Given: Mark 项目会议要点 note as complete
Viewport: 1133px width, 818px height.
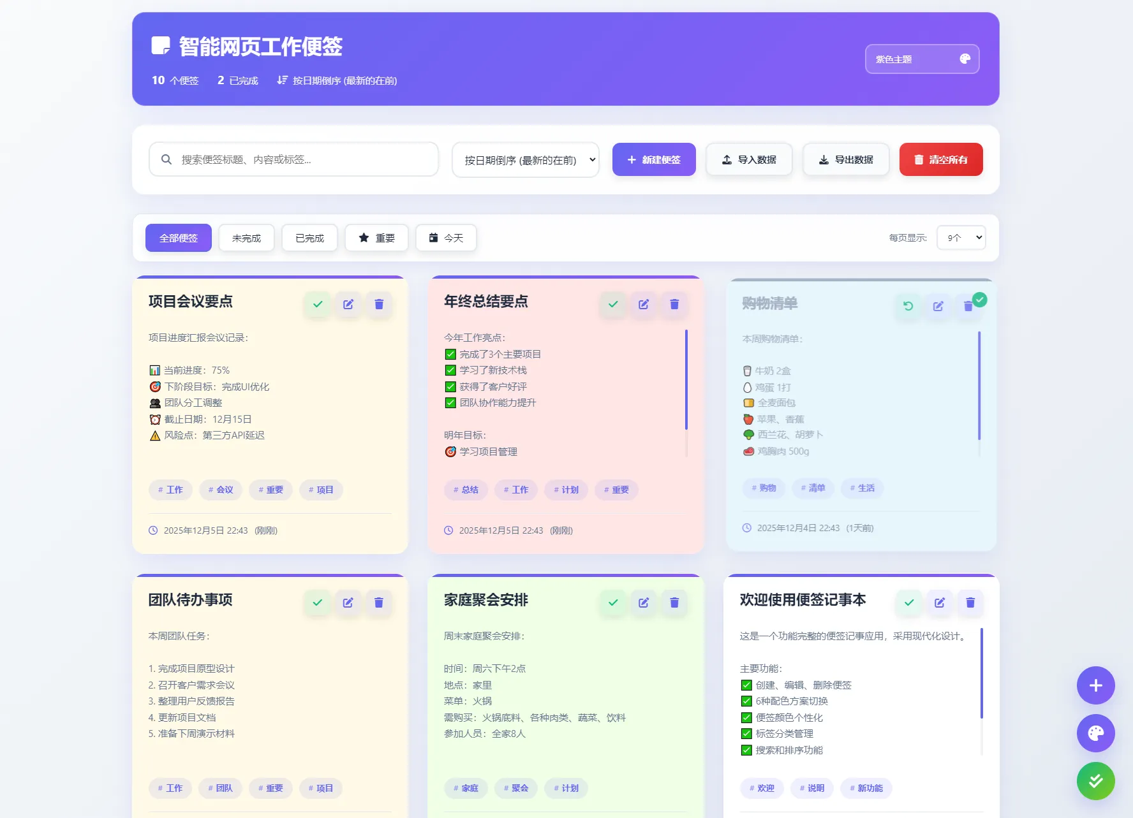Looking at the screenshot, I should click(x=317, y=304).
